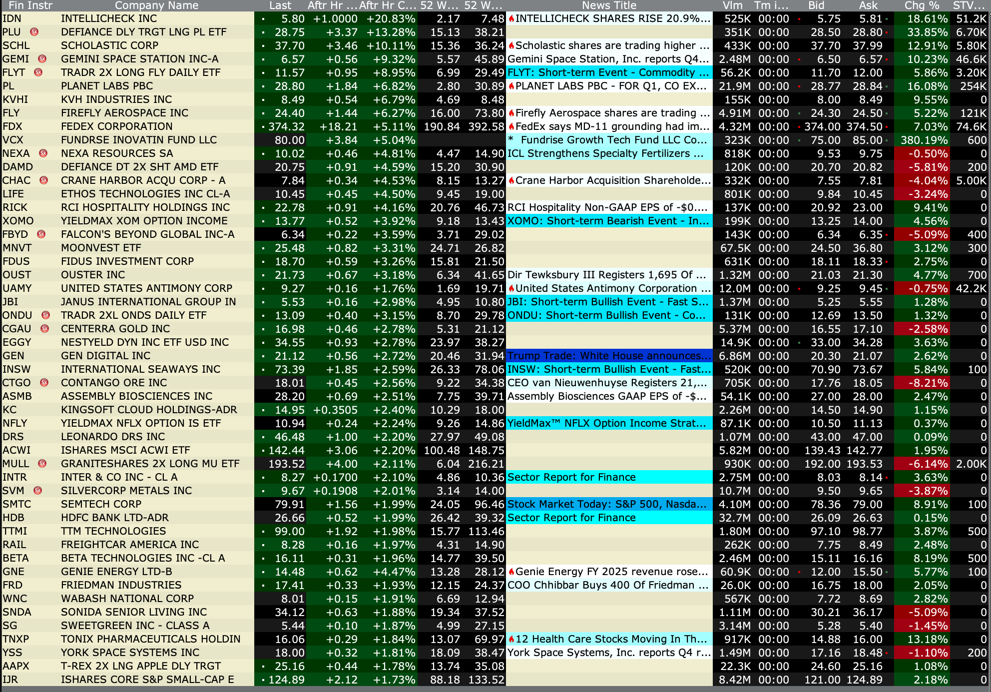Sort by the Company Name column header

tap(156, 5)
